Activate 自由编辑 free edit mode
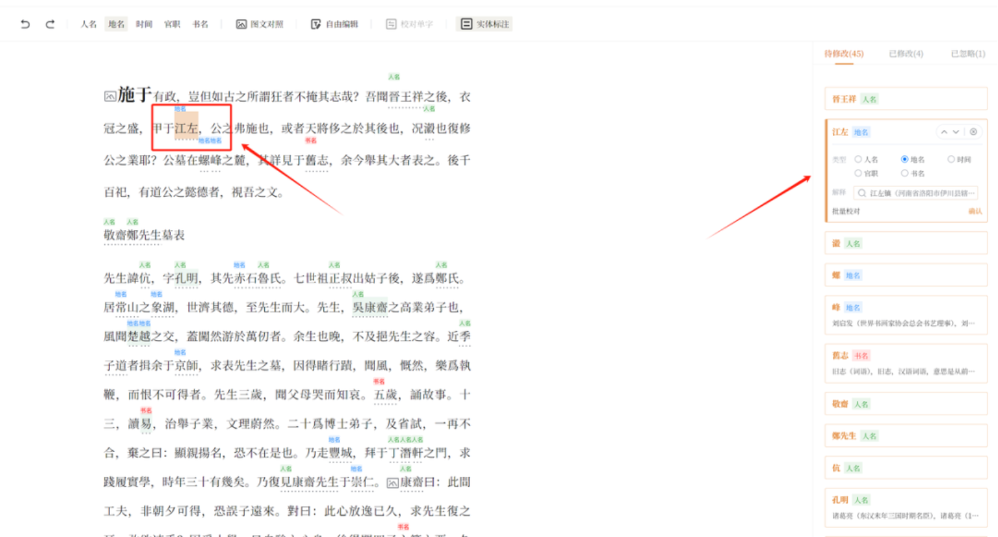998x537 pixels. tap(334, 24)
